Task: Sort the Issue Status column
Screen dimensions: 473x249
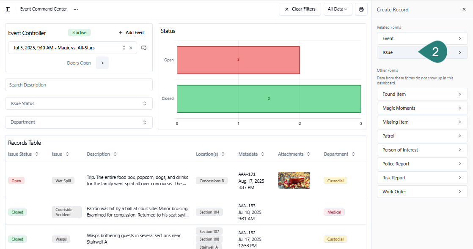Action: [x=37, y=154]
